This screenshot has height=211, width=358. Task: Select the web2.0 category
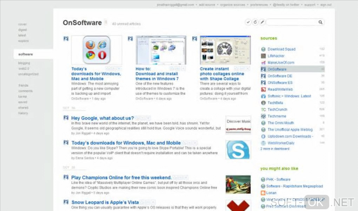point(24,69)
